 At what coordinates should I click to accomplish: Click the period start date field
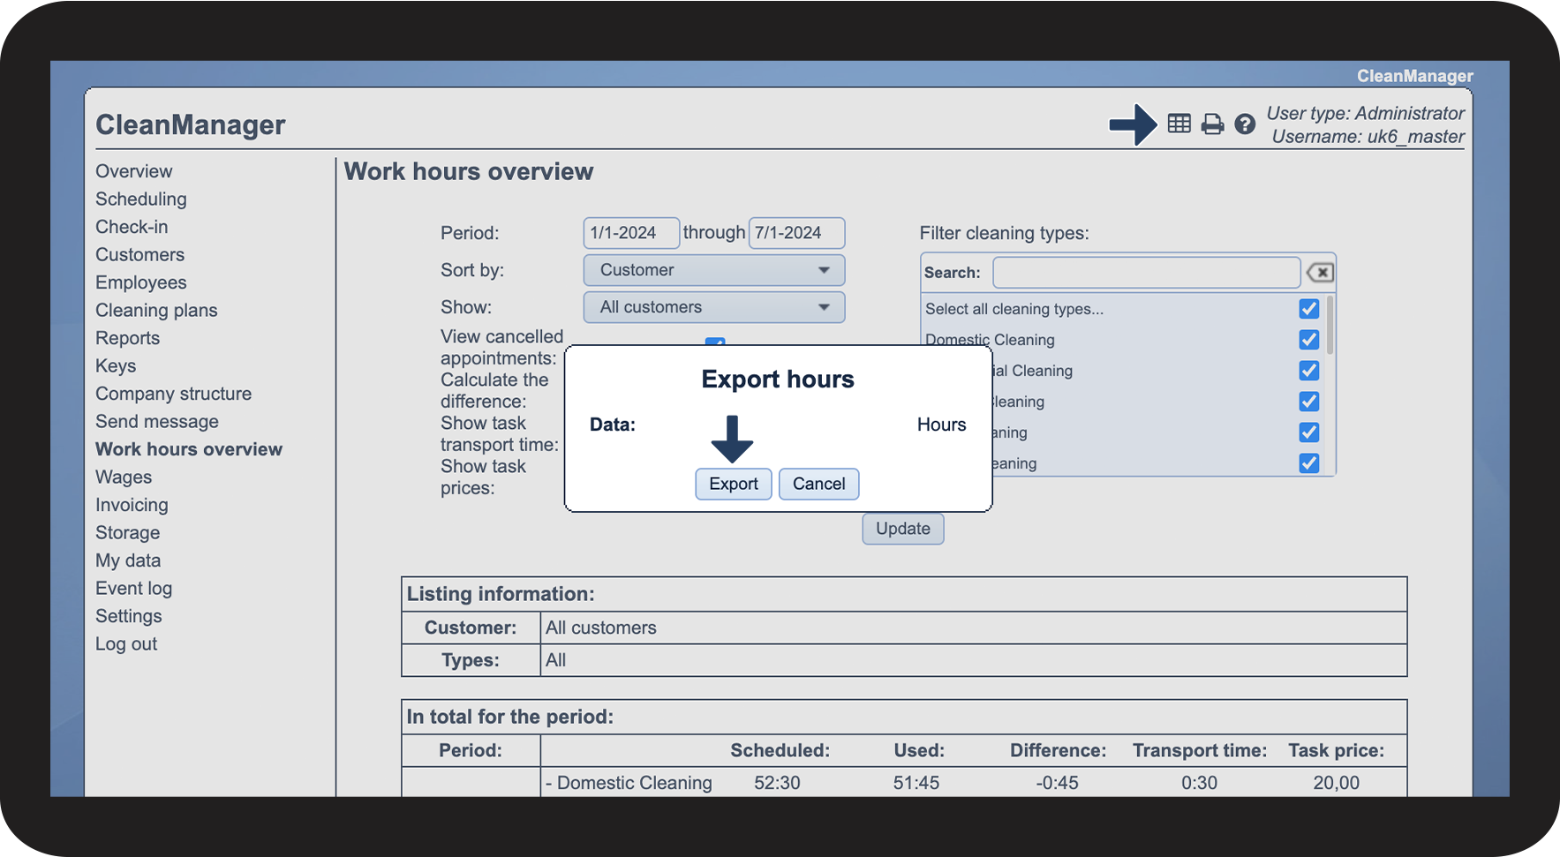630,233
